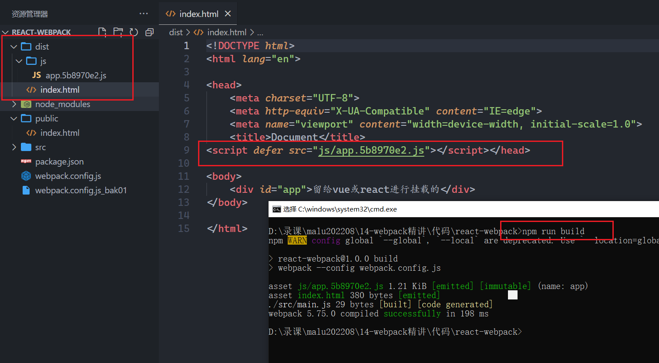Collapse all folders using the collapse icon
This screenshot has width=659, height=363.
[x=149, y=32]
